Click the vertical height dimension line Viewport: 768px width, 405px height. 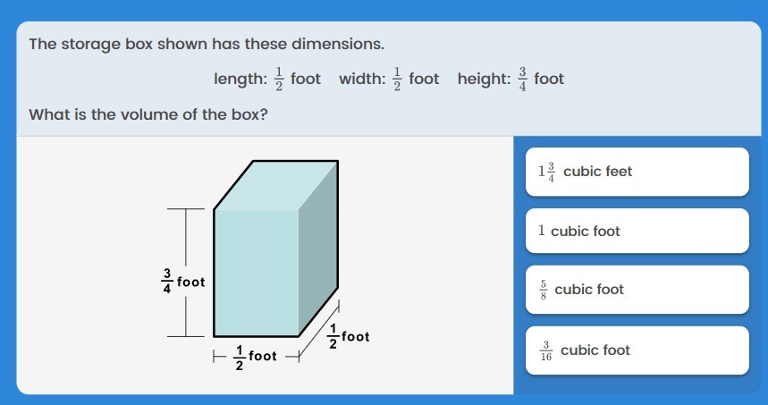[186, 273]
